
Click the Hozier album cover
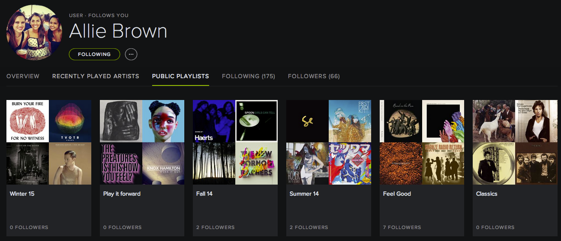(x=307, y=163)
